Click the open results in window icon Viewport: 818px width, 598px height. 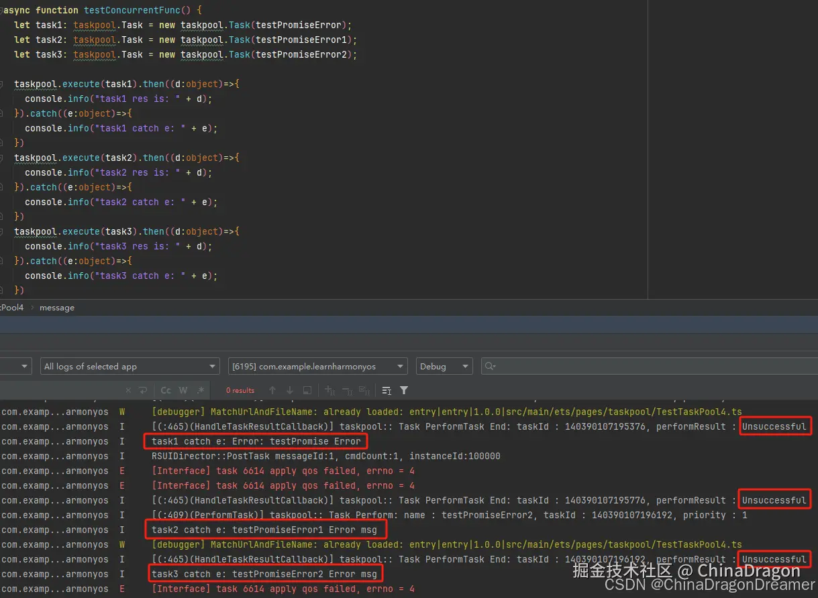pos(307,390)
